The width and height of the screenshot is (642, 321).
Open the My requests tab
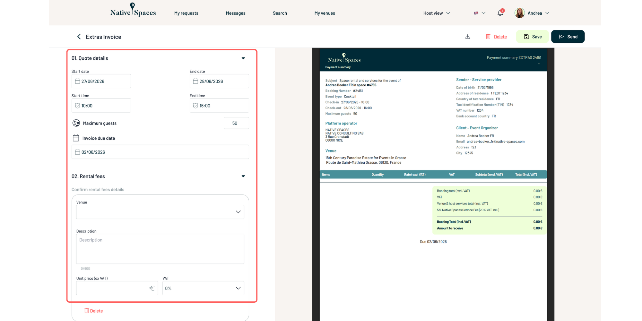tap(186, 13)
